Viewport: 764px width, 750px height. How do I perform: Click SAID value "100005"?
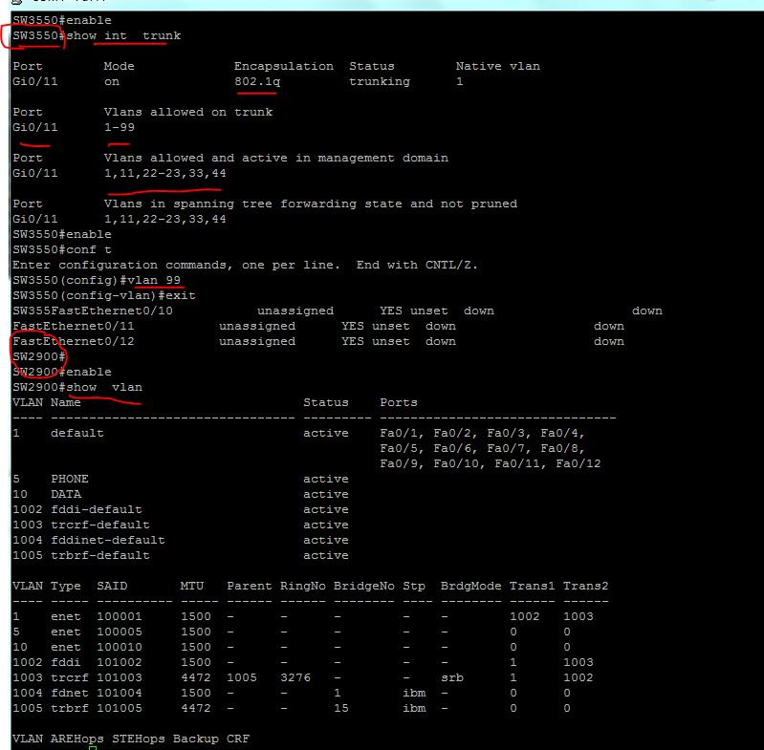[120, 632]
